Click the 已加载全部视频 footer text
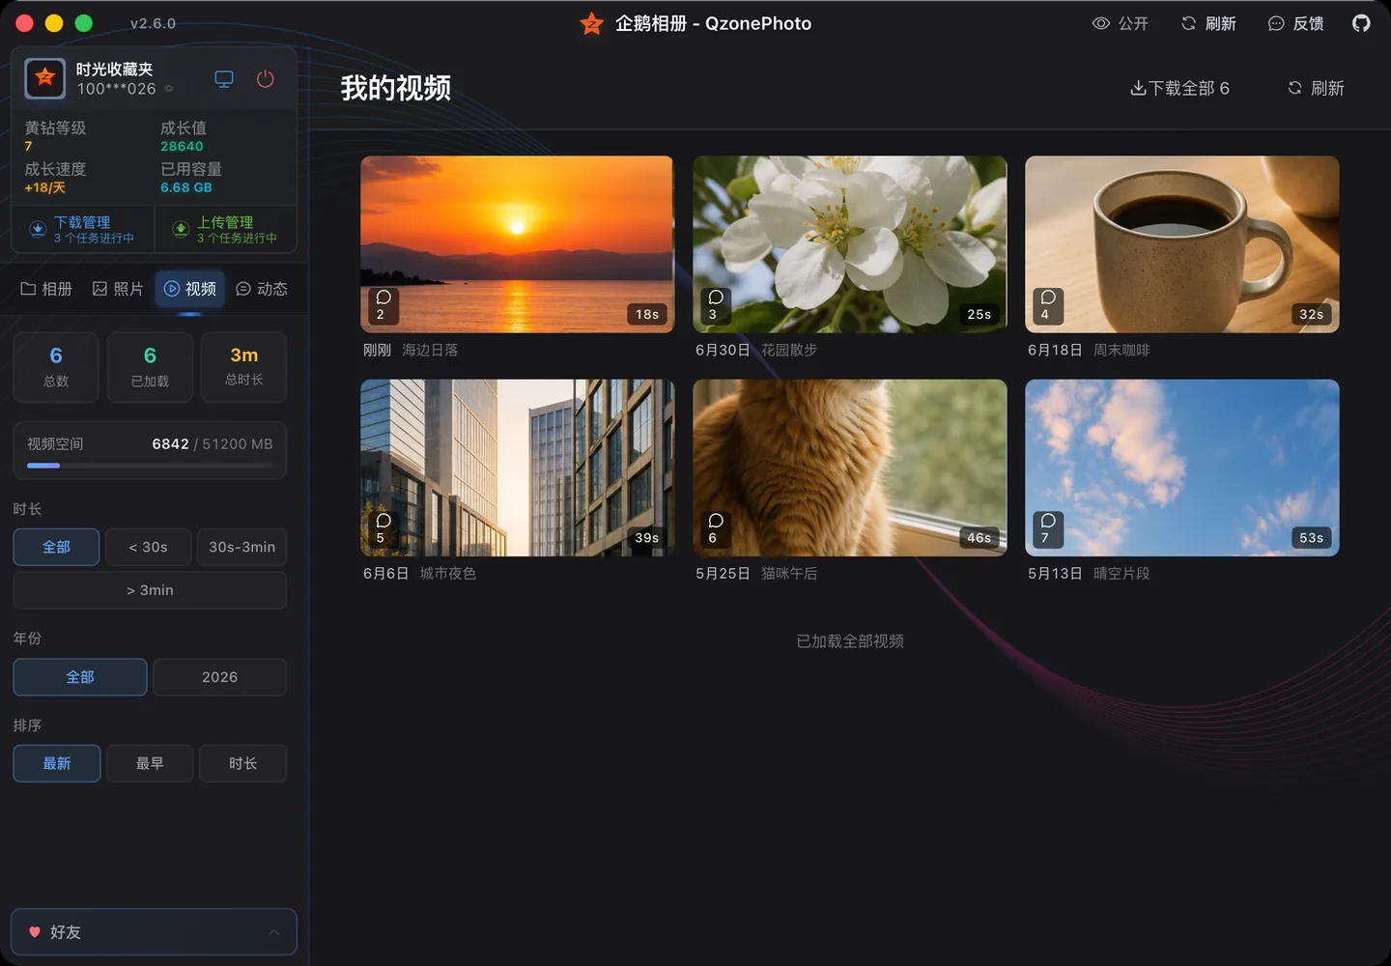 click(850, 641)
